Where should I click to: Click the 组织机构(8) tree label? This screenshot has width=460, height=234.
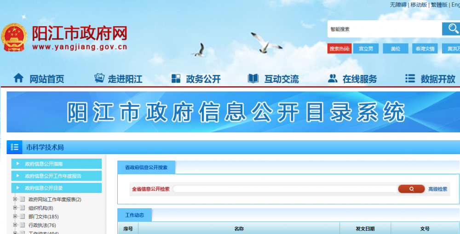point(41,208)
